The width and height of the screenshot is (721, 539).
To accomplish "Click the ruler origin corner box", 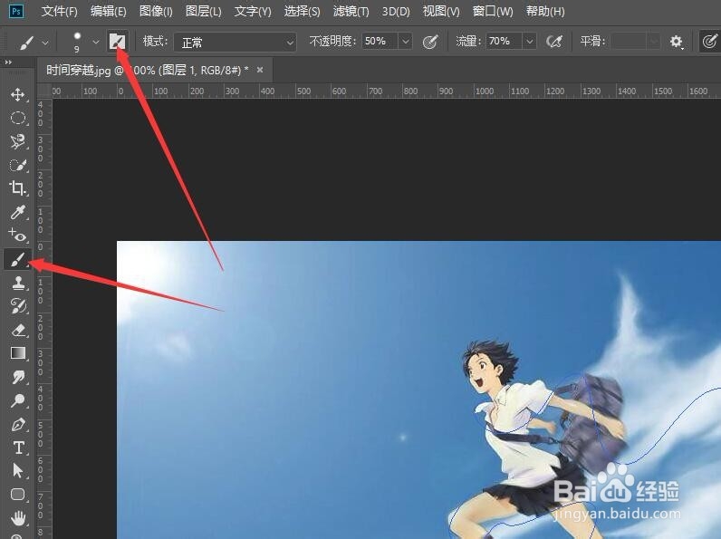I will point(44,91).
